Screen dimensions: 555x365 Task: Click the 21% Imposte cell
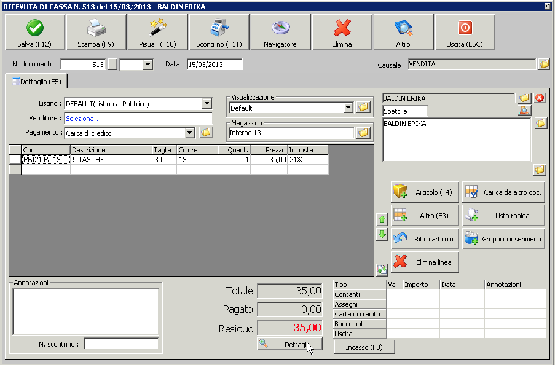(308, 160)
